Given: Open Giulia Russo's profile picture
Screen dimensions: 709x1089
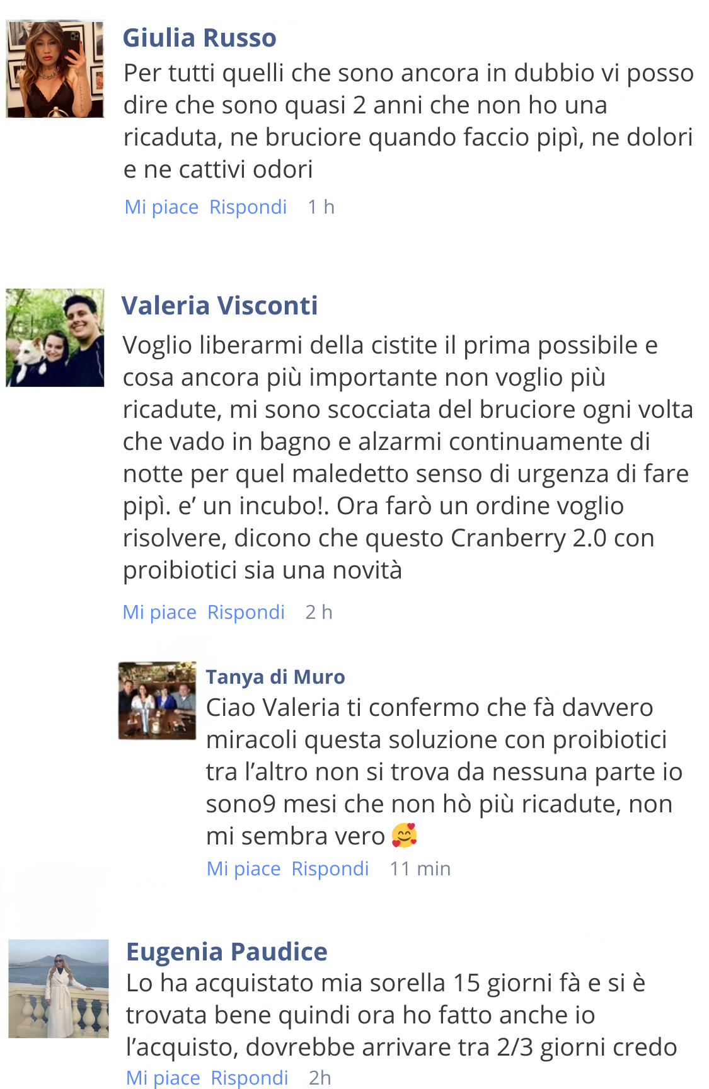Looking at the screenshot, I should [x=55, y=69].
